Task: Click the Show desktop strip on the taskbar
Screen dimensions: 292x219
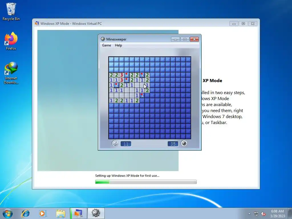Action: (x=290, y=213)
